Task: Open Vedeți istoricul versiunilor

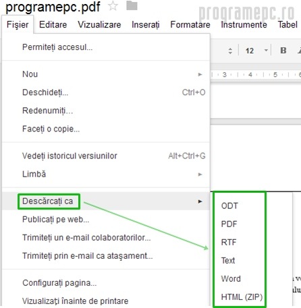Action: point(106,156)
